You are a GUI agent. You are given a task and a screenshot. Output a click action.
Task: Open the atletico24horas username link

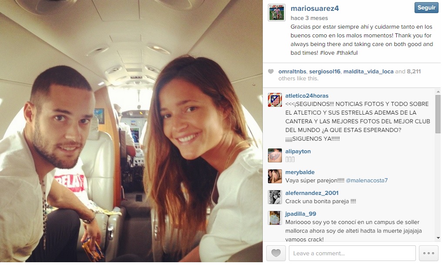(x=307, y=96)
